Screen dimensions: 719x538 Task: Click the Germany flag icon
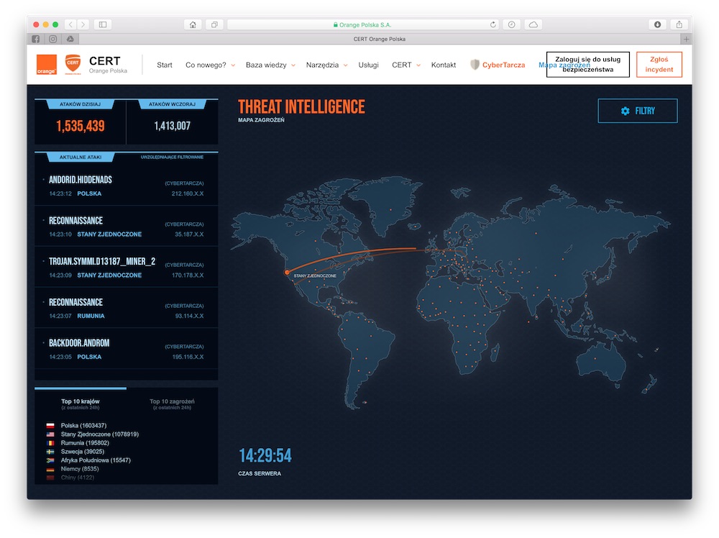click(50, 469)
